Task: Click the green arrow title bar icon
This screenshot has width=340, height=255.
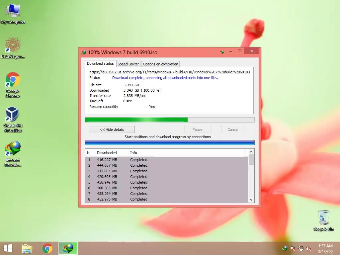Action: (222, 52)
